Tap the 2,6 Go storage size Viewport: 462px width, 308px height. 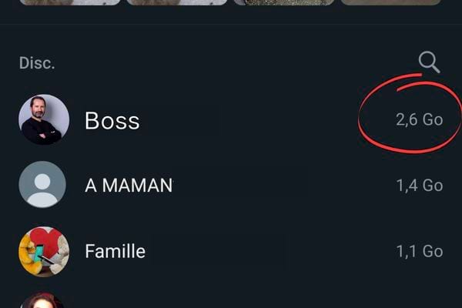tap(419, 120)
